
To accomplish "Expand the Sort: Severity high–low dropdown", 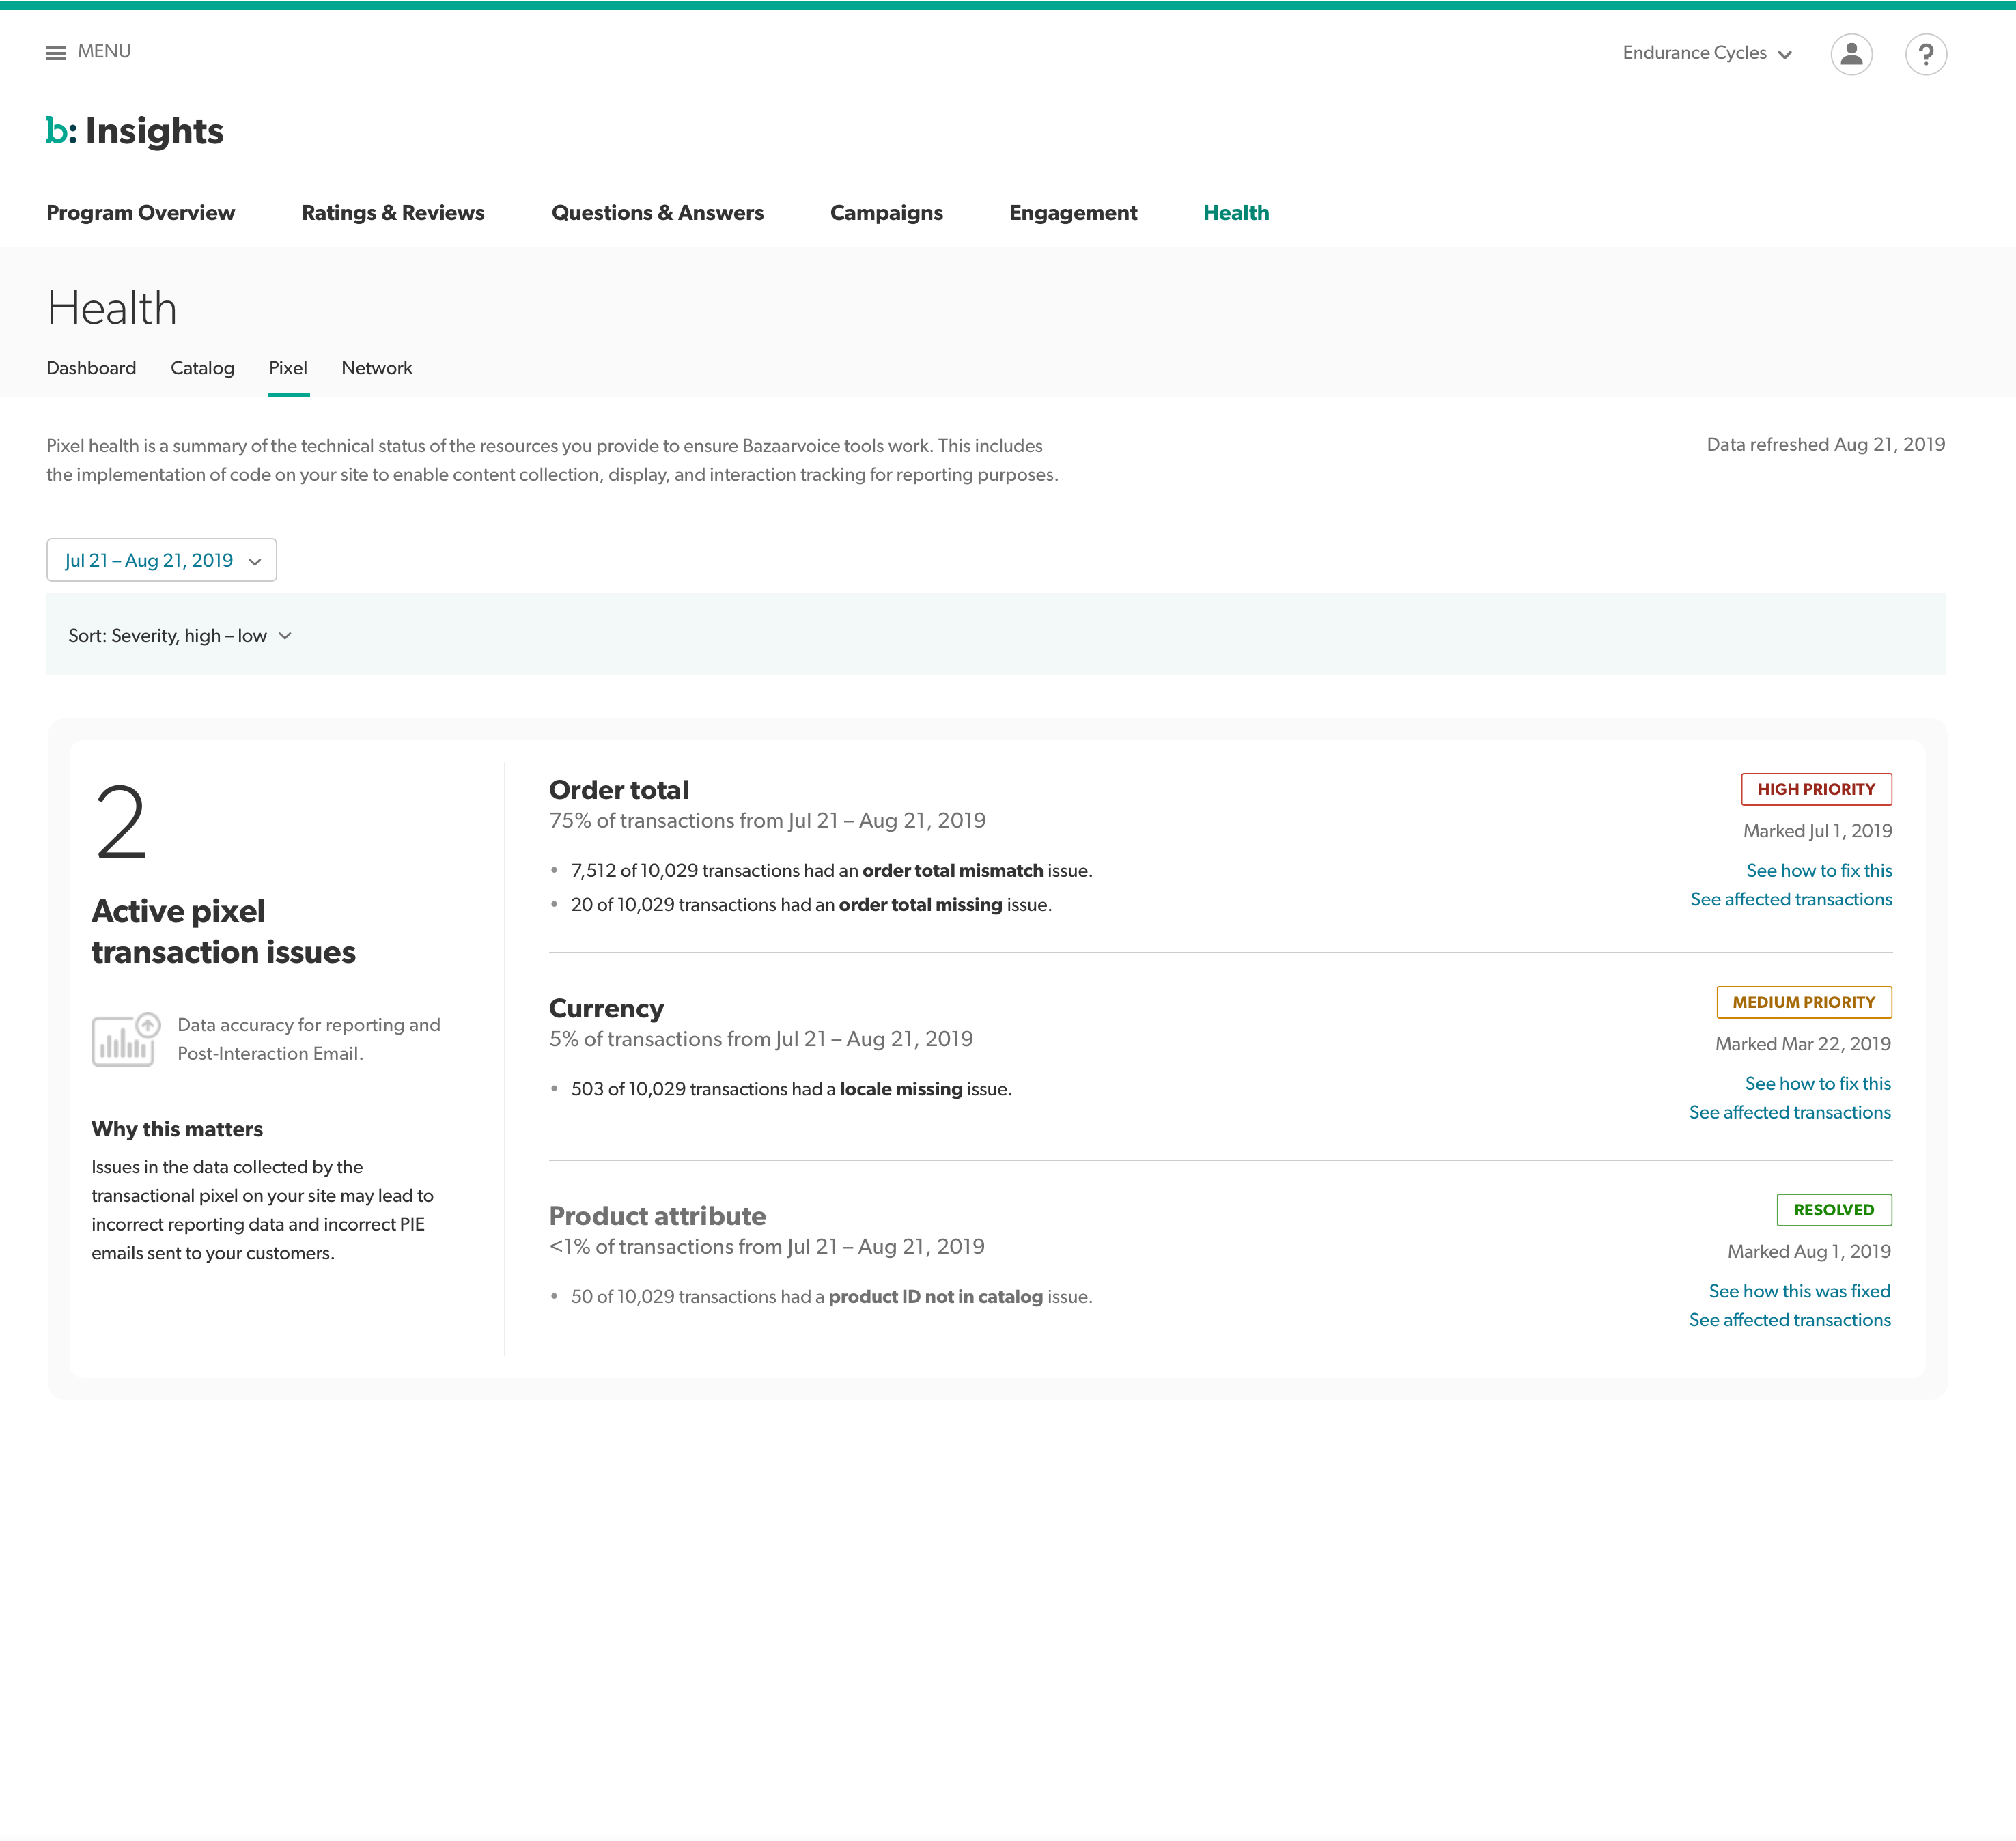I will pyautogui.click(x=180, y=636).
